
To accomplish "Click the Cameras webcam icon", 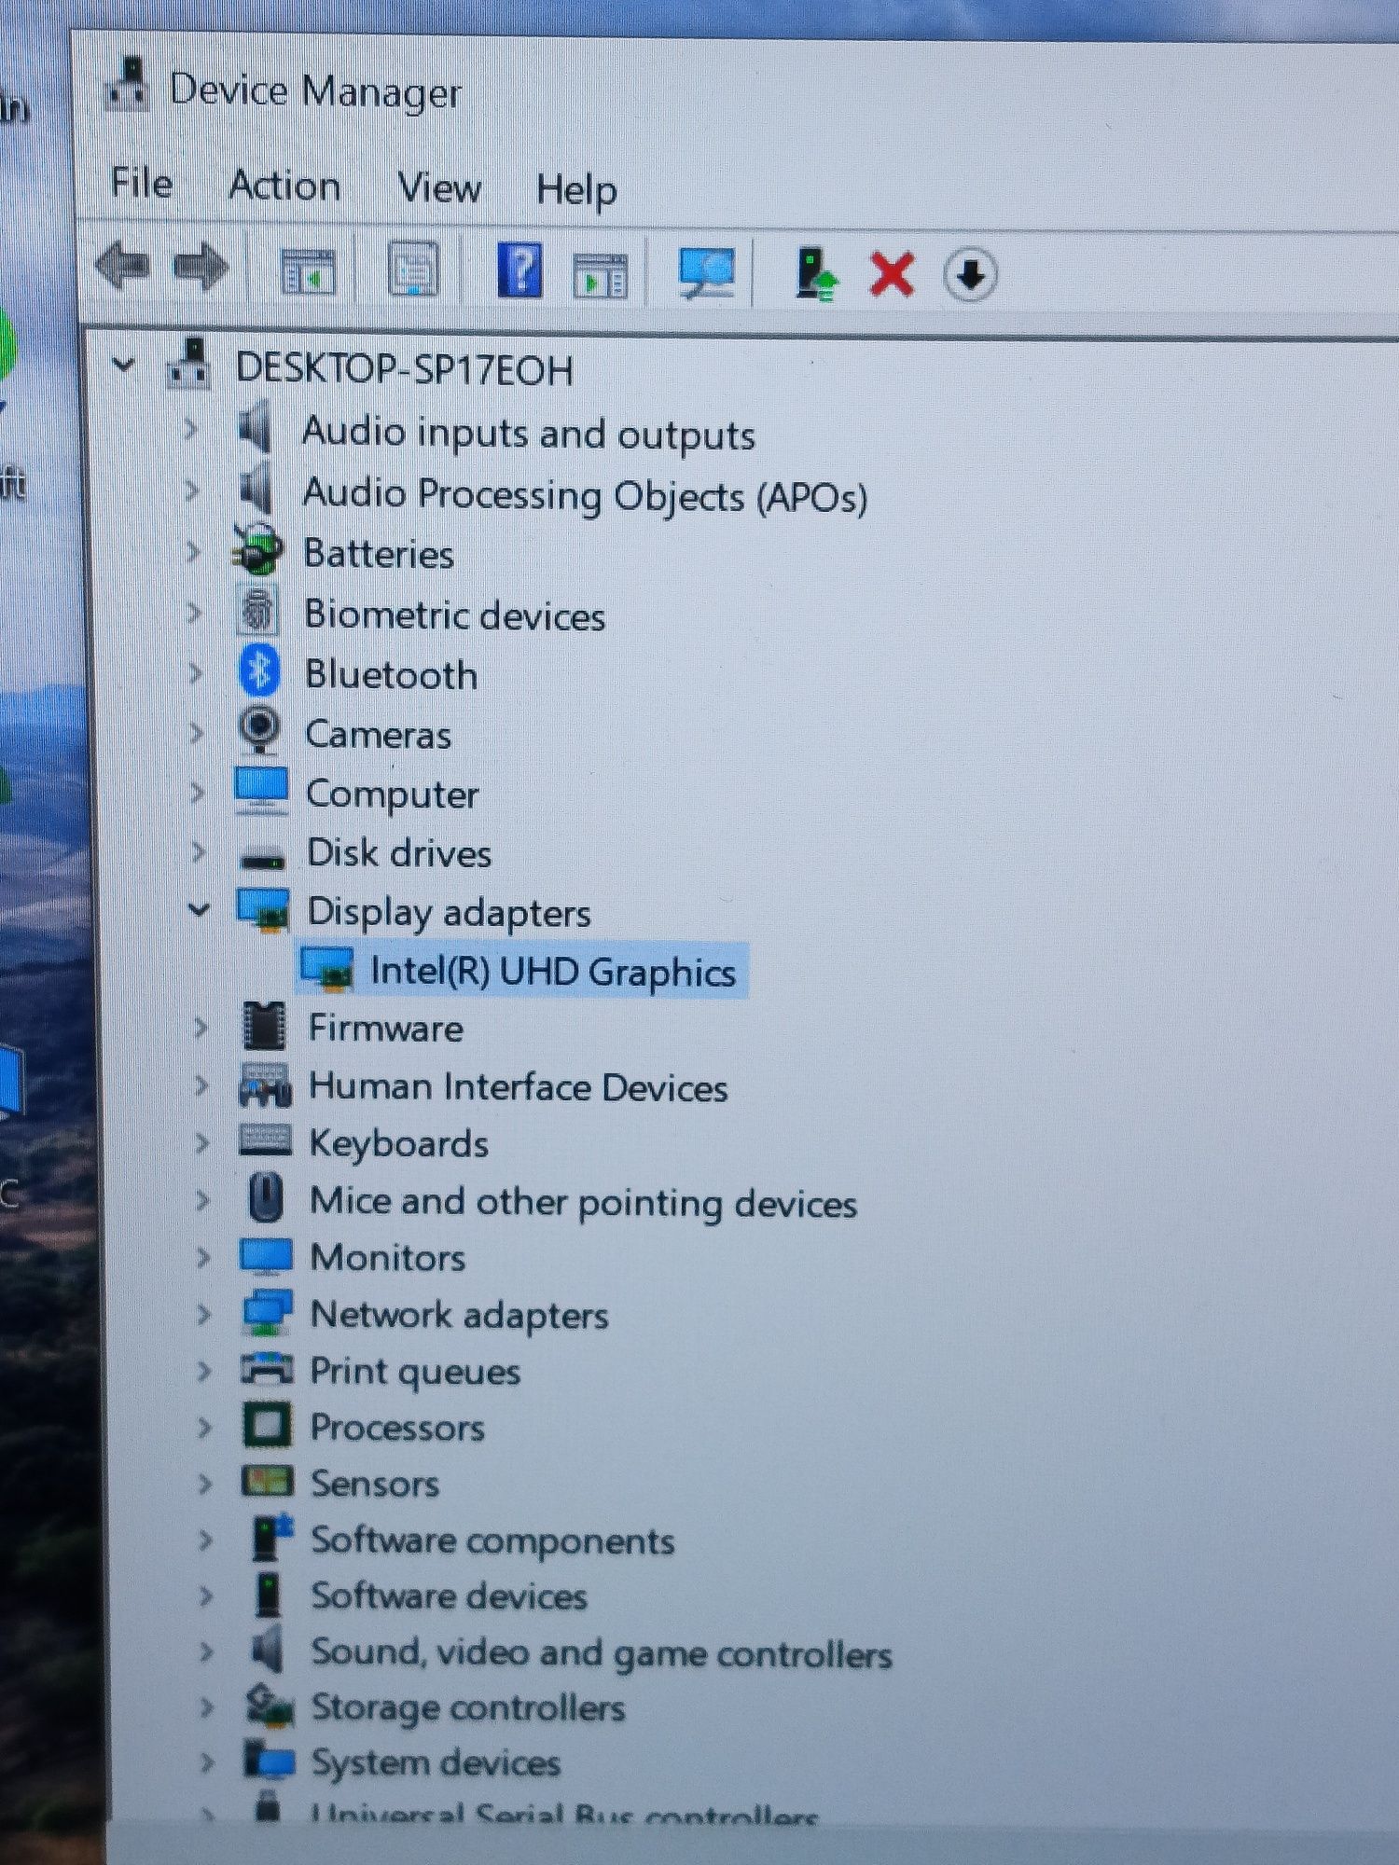I will [x=260, y=730].
